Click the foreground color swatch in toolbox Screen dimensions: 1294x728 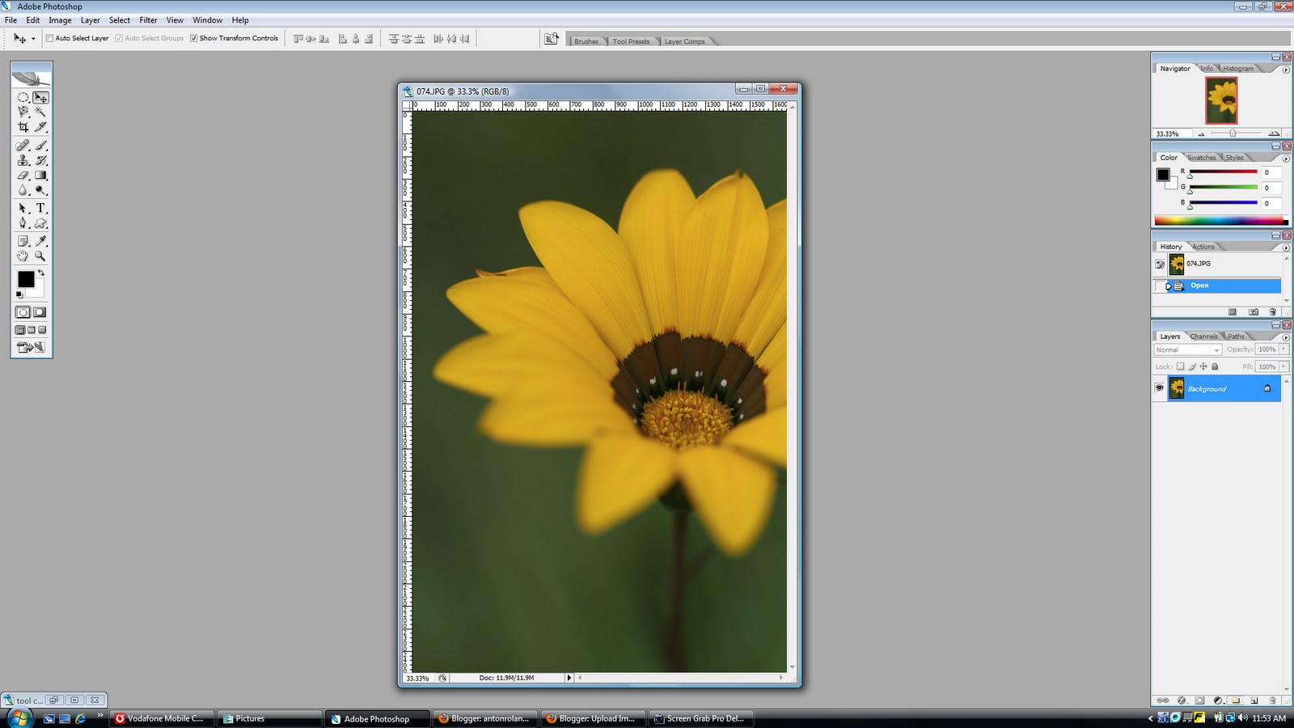pos(26,279)
